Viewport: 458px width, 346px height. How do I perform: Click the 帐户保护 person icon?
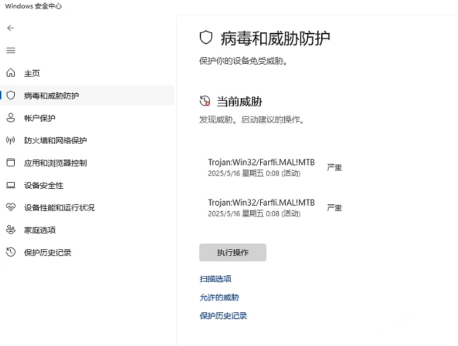pos(11,118)
